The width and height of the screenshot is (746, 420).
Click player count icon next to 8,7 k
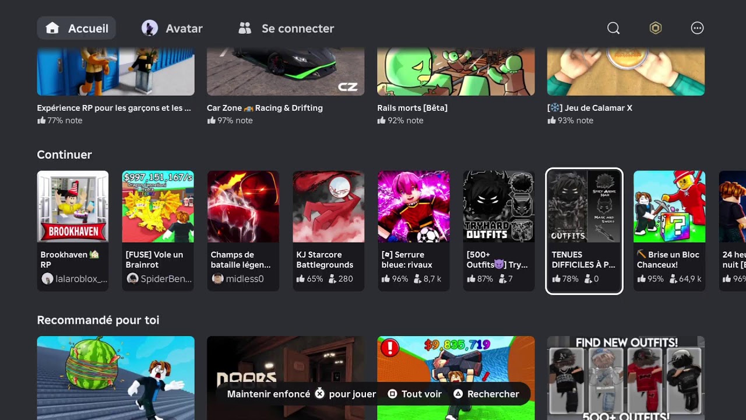[x=417, y=279]
